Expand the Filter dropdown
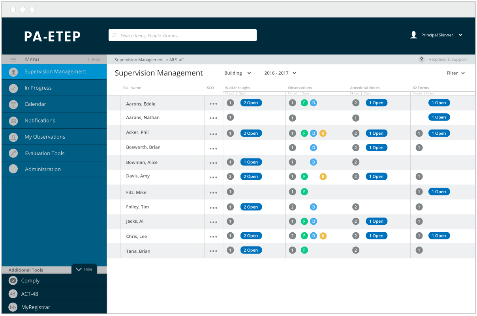Screen dimensions: 477x316 click(456, 73)
